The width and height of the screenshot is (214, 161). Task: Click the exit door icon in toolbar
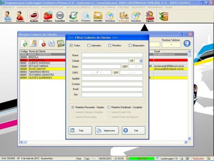click(163, 16)
